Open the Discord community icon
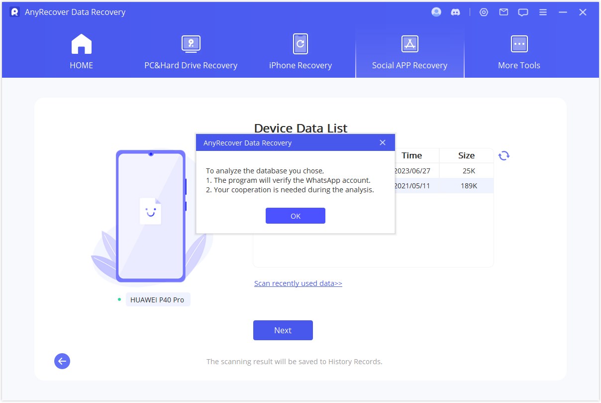The image size is (601, 403). click(x=455, y=12)
